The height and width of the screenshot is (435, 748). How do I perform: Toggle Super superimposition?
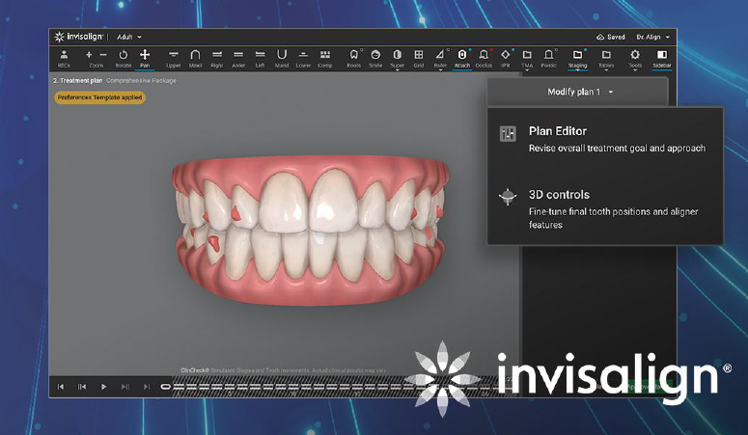(398, 58)
